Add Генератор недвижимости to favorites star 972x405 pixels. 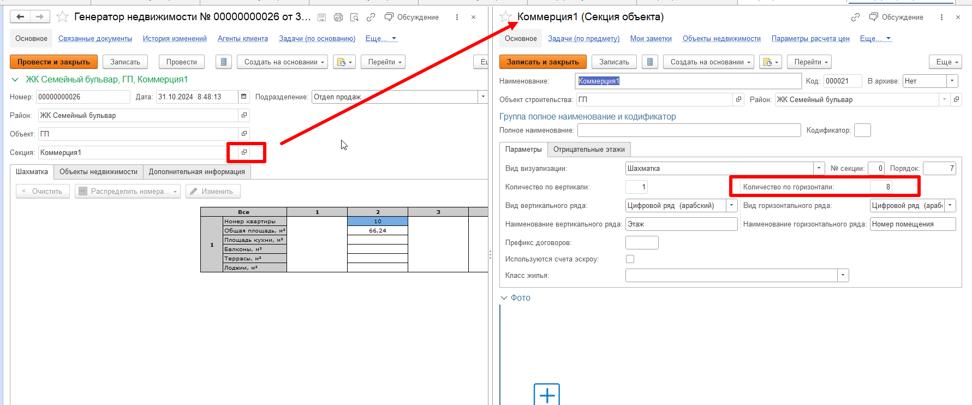(63, 17)
